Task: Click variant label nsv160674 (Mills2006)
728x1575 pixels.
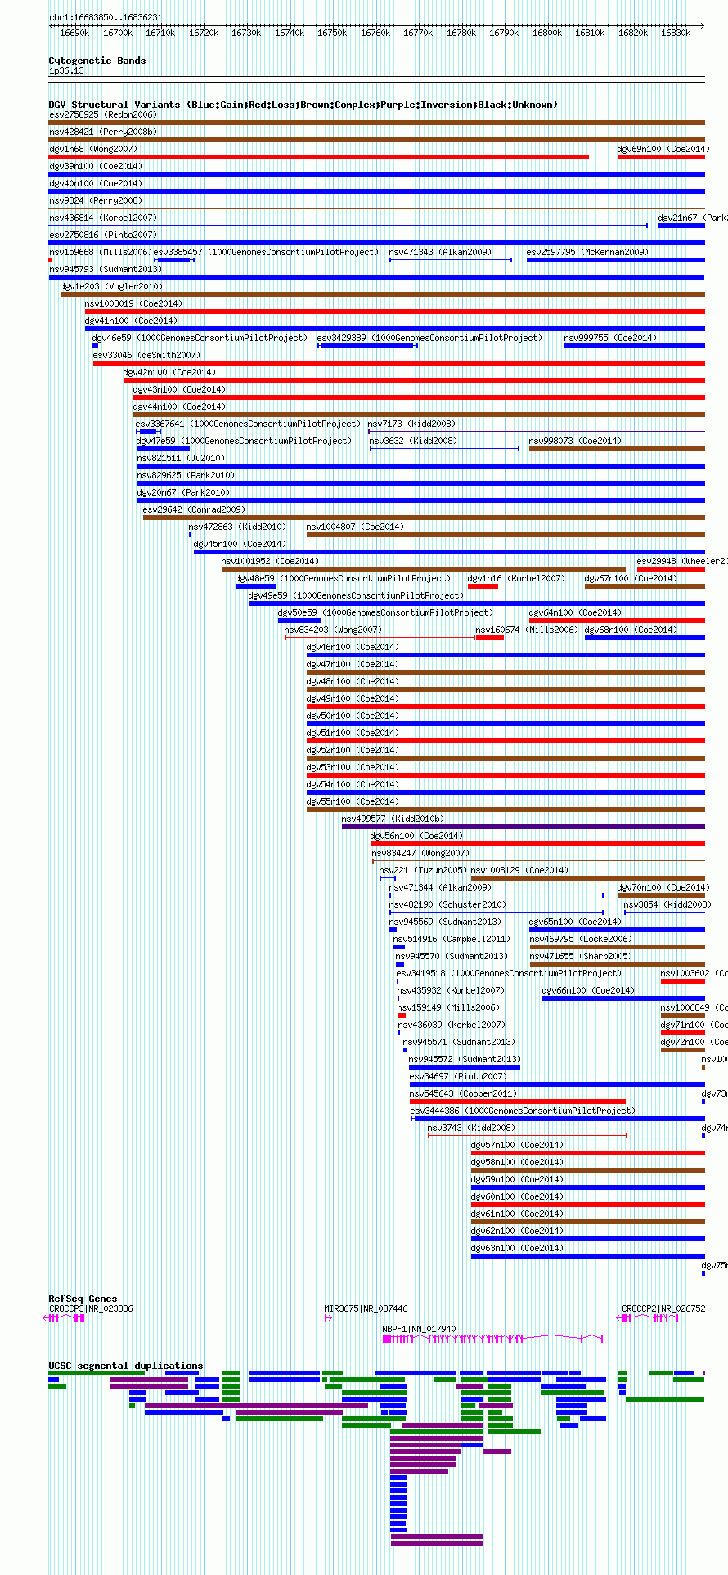Action: click(x=527, y=630)
